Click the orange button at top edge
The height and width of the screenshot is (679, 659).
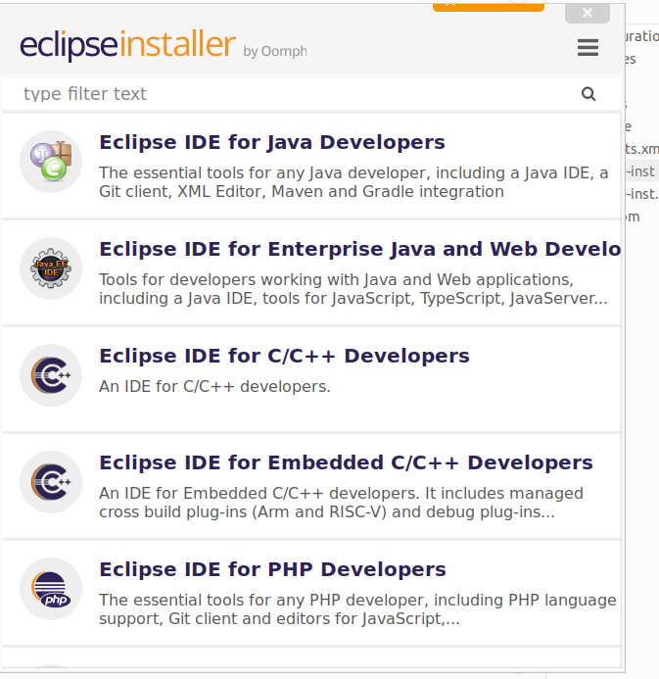pyautogui.click(x=488, y=7)
